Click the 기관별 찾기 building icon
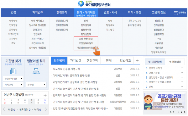The image size is (188, 116). click(13, 71)
